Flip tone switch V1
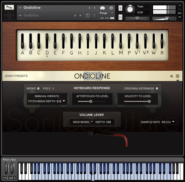The width and height of the screenshot is (185, 182). click(137, 41)
